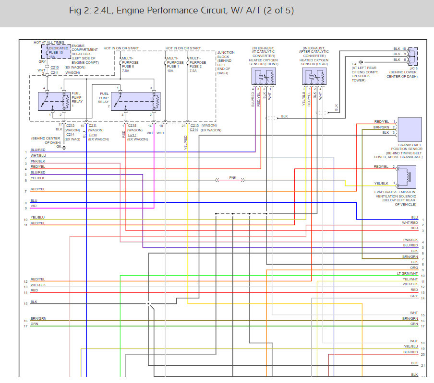Click the Multi-Purpose Fuse 1 10A label
Image resolution: width=434 pixels, height=383 pixels.
click(175, 64)
